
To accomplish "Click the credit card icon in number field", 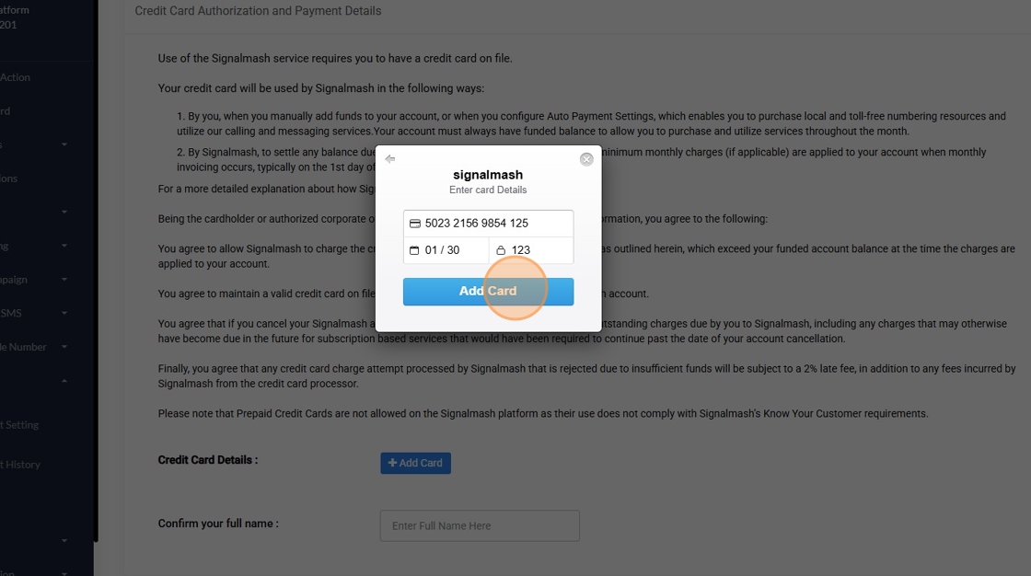I will point(415,224).
